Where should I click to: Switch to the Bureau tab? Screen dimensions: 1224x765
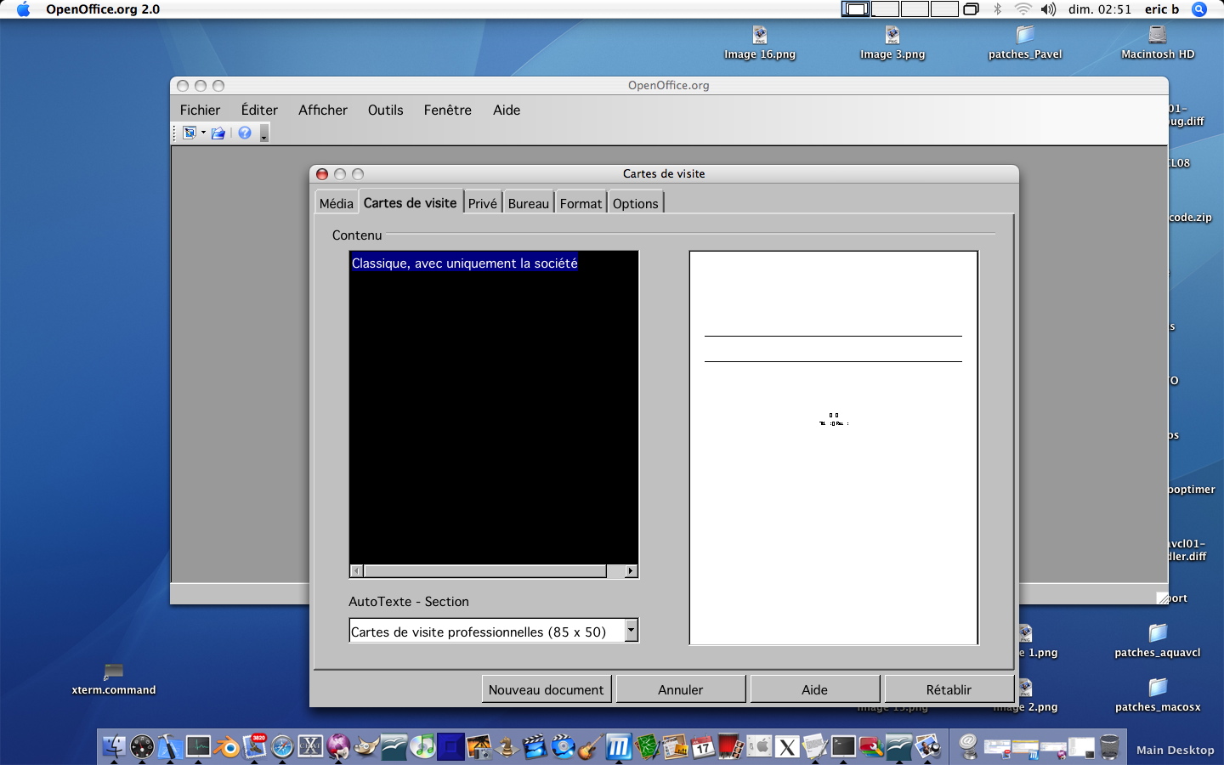[529, 203]
